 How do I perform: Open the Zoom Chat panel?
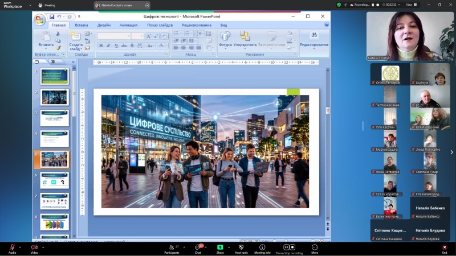tap(198, 247)
